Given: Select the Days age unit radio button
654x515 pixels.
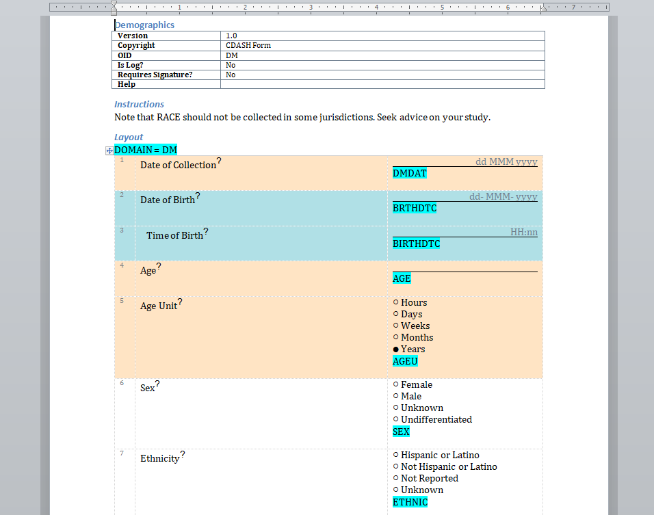Looking at the screenshot, I should [x=396, y=314].
